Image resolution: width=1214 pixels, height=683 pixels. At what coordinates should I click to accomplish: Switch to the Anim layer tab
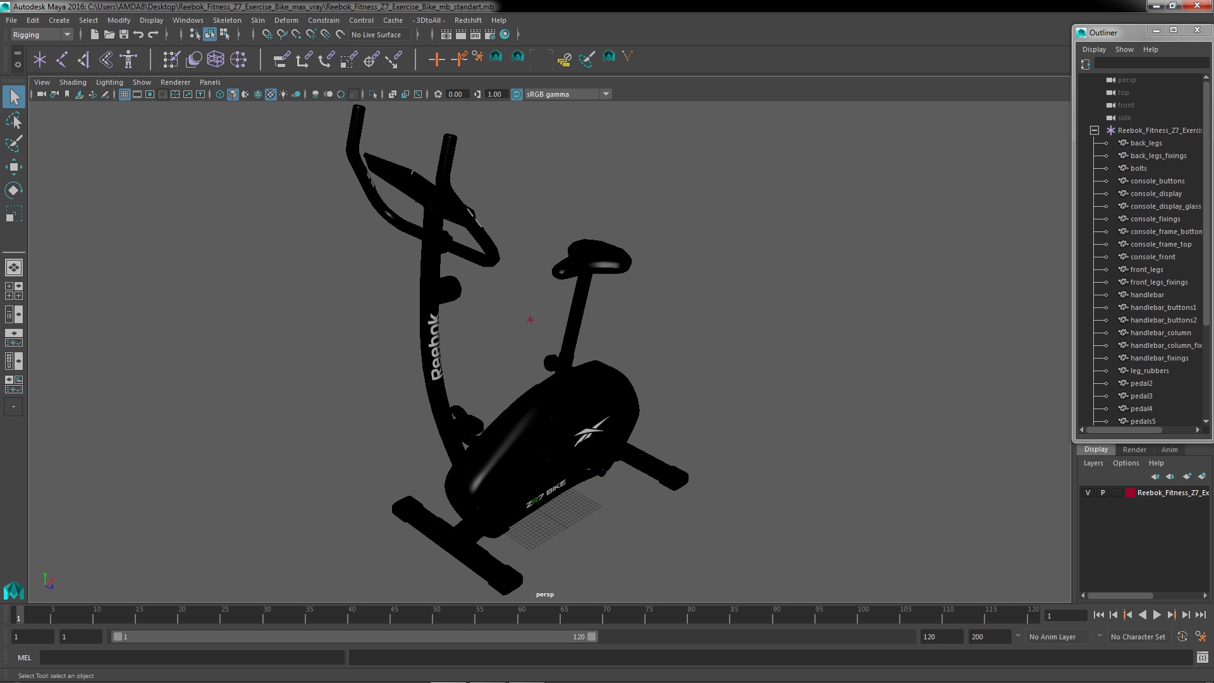pyautogui.click(x=1169, y=450)
